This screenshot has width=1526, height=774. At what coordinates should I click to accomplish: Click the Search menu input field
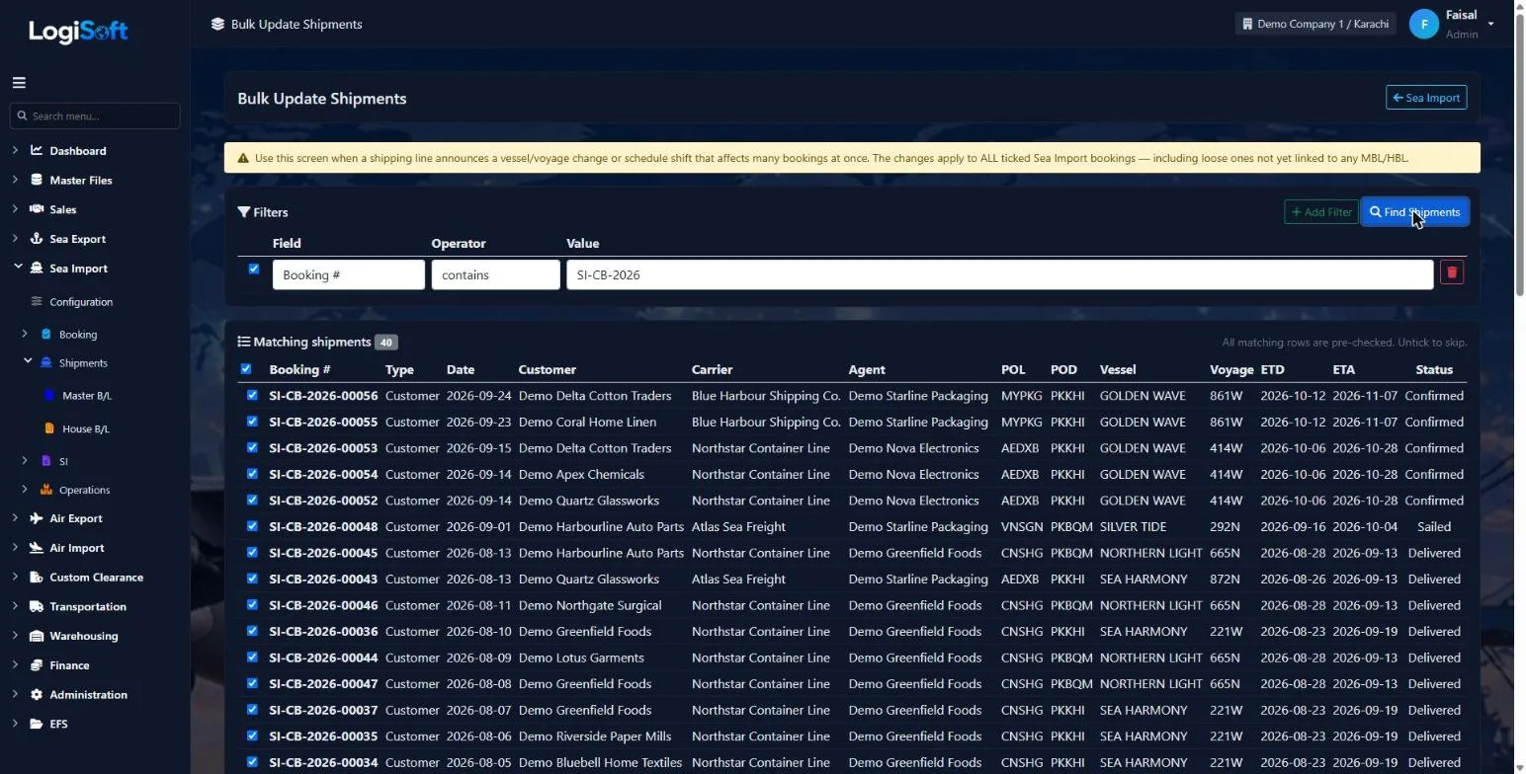pos(95,116)
